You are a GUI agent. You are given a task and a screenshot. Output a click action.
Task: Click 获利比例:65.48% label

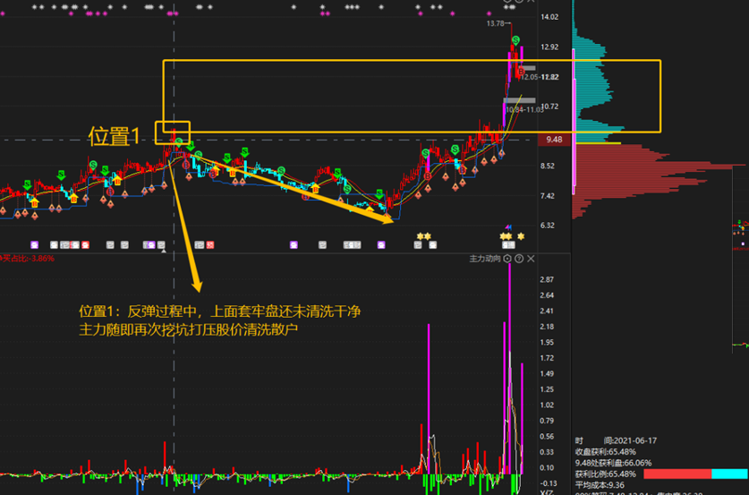pos(605,474)
